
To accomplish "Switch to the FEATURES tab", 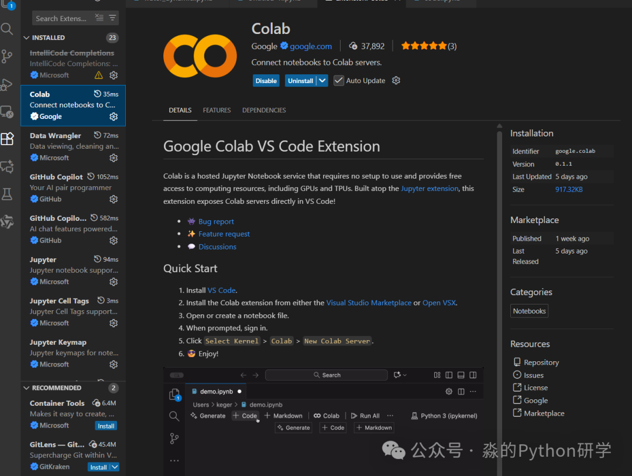I will click(x=217, y=110).
